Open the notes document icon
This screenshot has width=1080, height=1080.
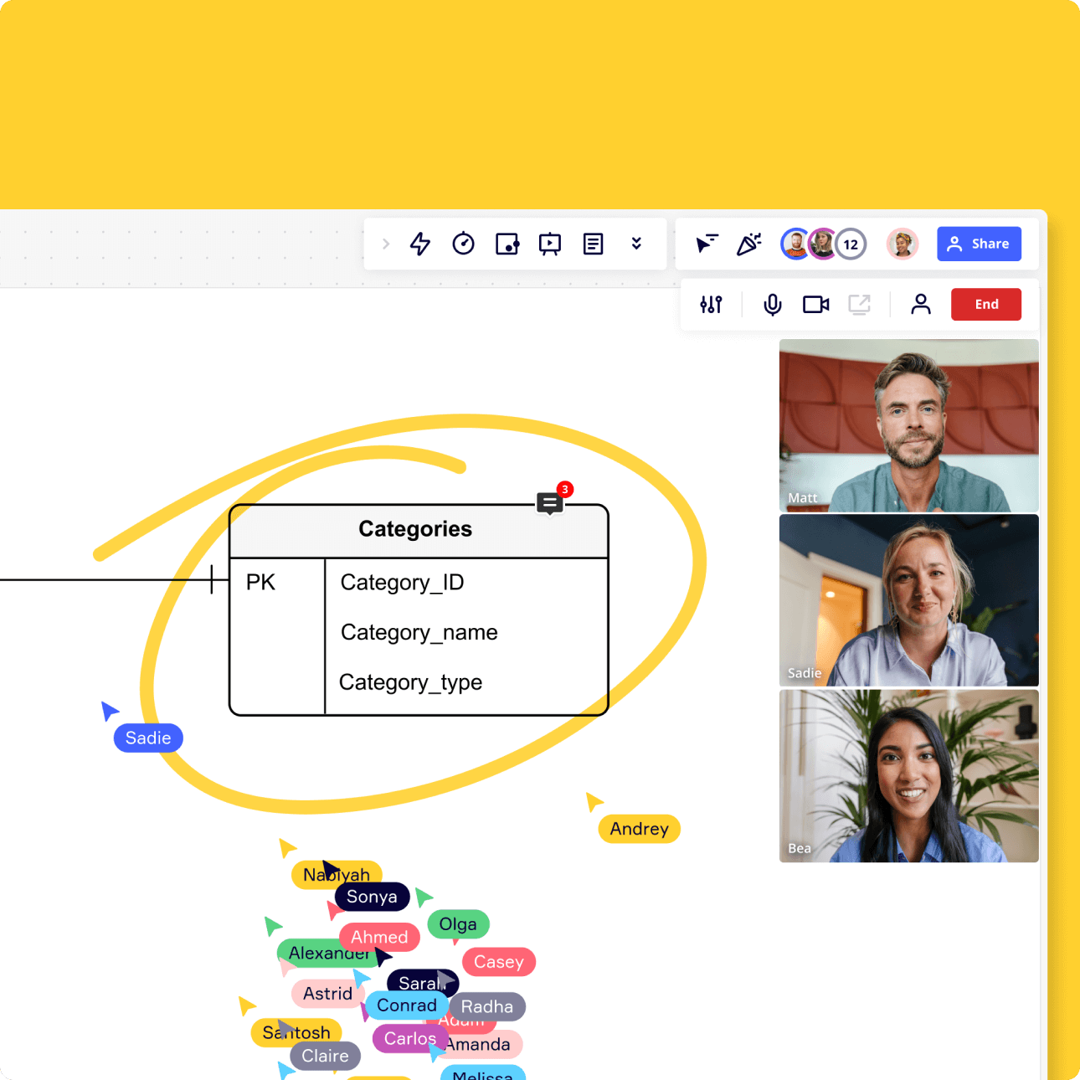coord(593,244)
